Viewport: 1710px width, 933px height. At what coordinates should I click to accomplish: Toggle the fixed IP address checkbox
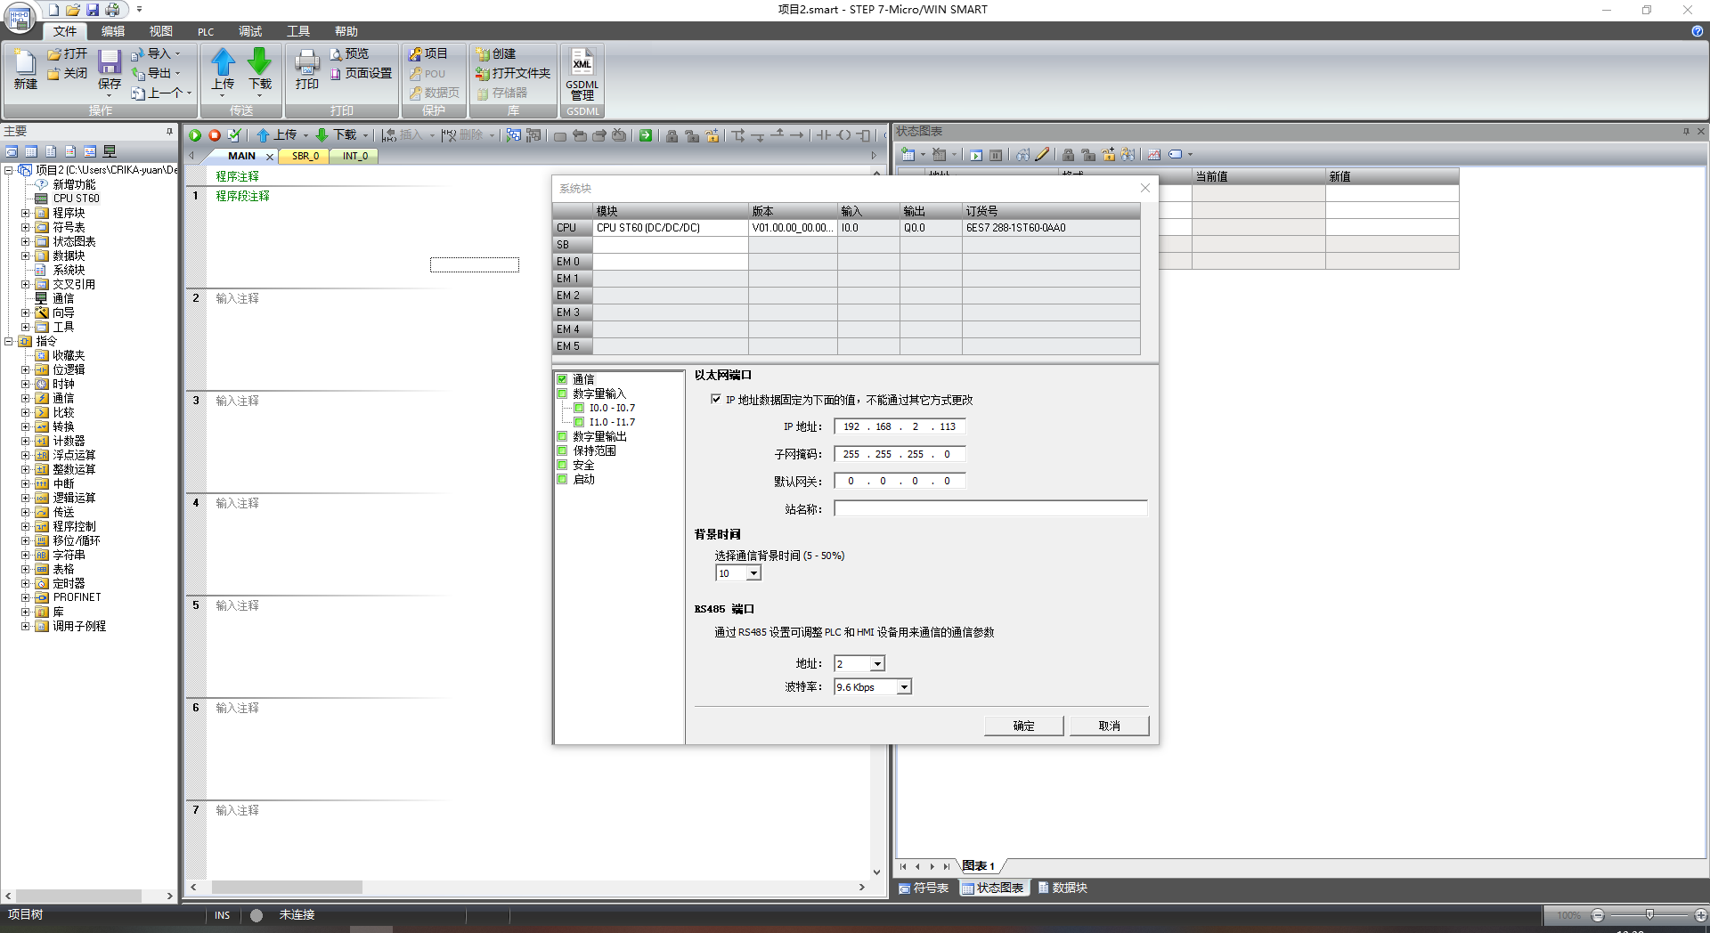(716, 400)
